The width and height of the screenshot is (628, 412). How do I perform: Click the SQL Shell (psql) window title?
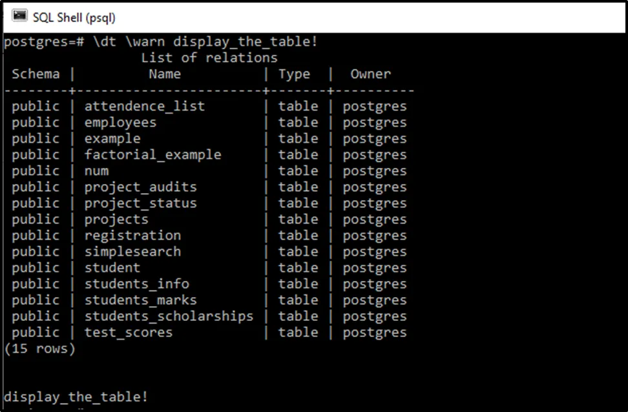click(x=74, y=17)
